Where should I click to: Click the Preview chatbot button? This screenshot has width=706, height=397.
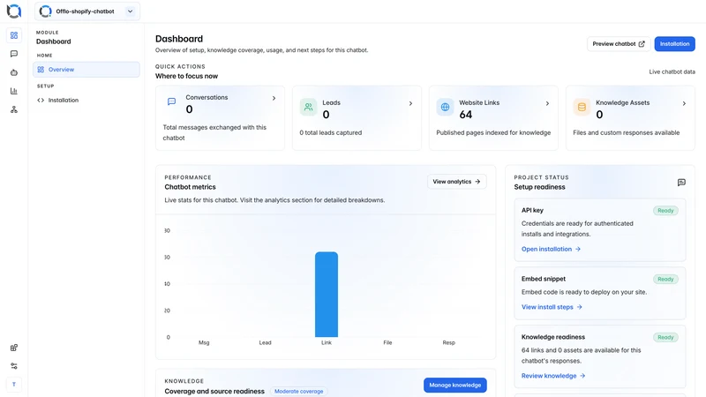point(619,43)
